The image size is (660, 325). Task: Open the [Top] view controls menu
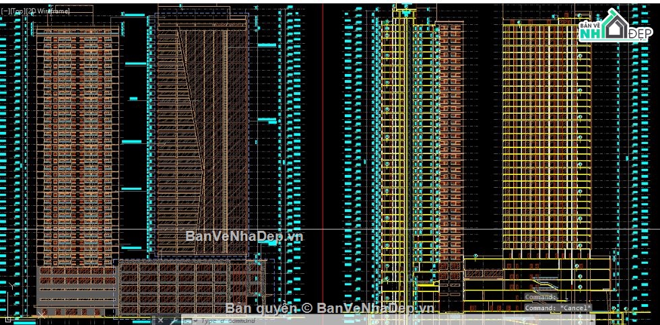click(16, 11)
